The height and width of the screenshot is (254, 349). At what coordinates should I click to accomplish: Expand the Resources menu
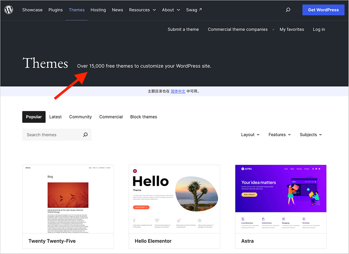142,10
